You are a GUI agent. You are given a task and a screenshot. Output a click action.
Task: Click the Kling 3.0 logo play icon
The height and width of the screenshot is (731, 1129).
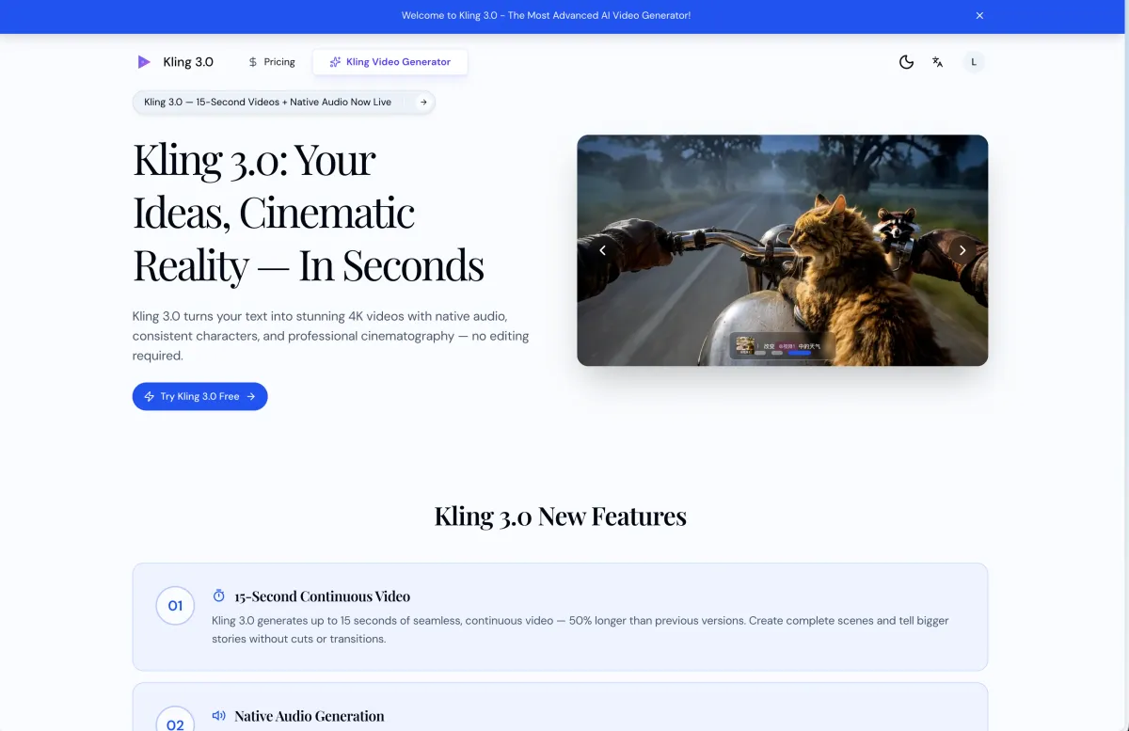144,62
